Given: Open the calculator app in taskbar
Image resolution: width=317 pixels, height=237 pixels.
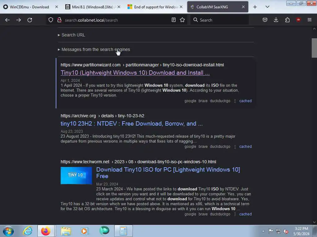Looking at the screenshot, I should [x=123, y=231].
